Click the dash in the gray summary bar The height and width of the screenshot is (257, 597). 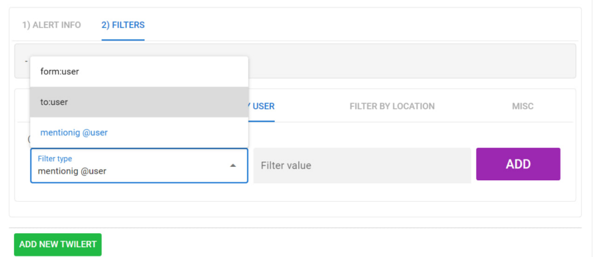pos(26,61)
